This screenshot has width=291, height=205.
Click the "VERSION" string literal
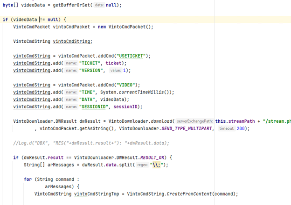coord(91,70)
